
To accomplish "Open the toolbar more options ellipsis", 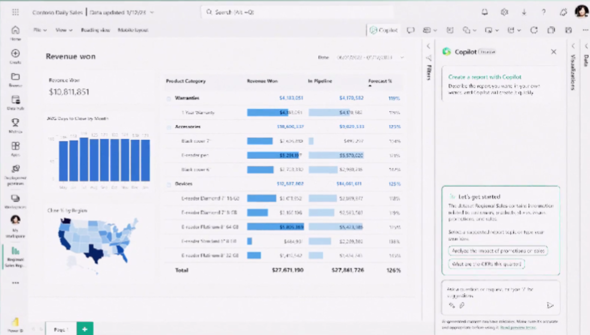I will click(x=584, y=30).
